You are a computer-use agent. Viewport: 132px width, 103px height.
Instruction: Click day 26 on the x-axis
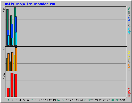[104, 100]
